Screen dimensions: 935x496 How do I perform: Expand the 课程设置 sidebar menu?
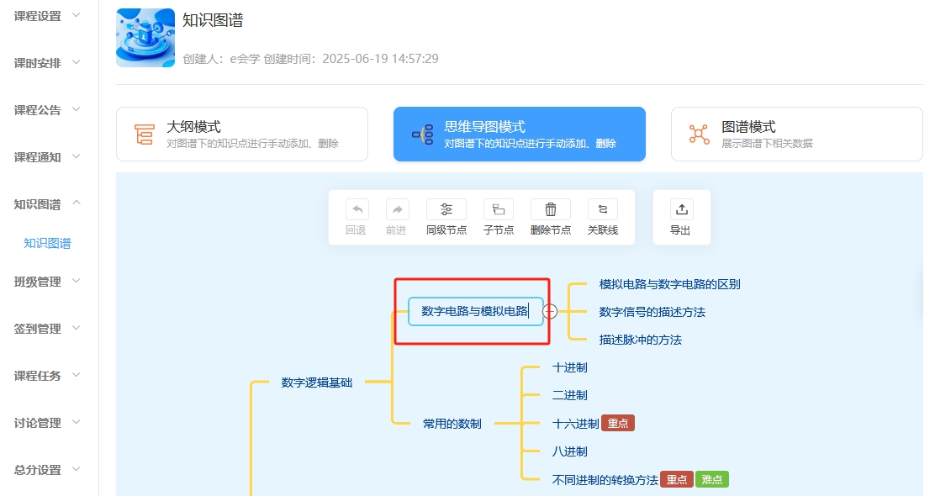48,16
